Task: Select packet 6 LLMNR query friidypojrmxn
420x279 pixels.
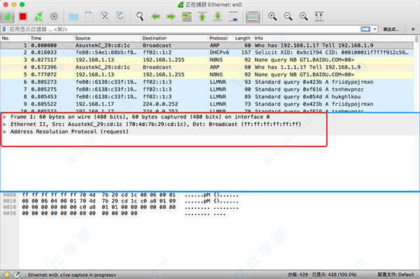Action: tap(207, 82)
